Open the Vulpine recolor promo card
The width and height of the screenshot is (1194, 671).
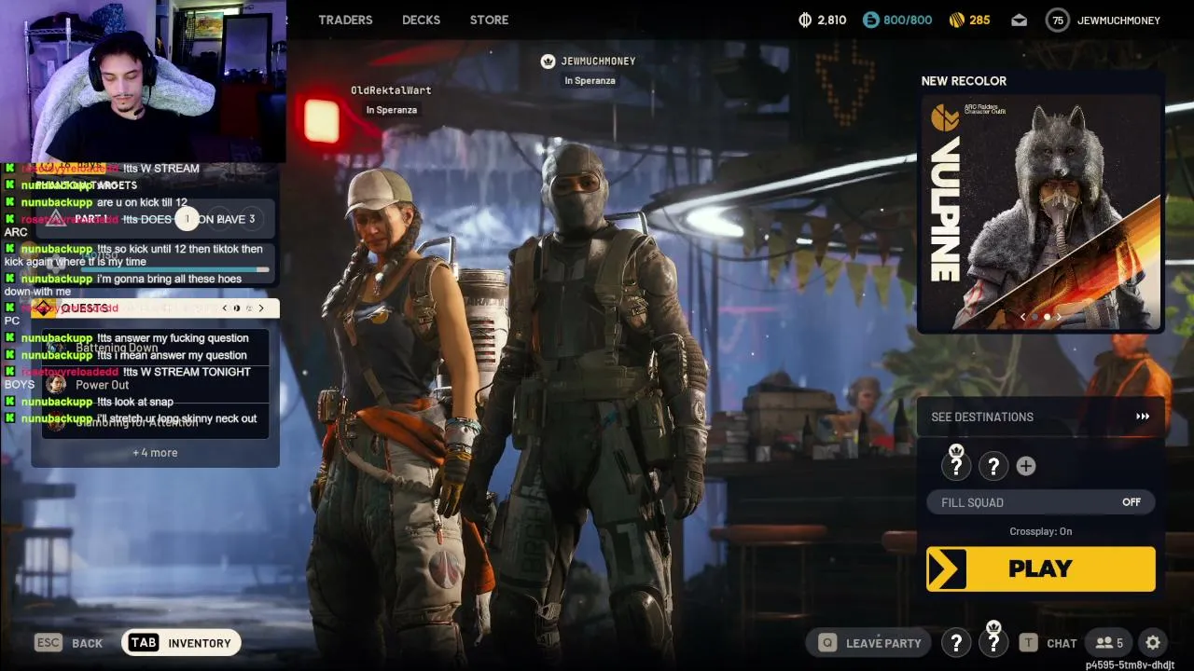tap(1041, 212)
